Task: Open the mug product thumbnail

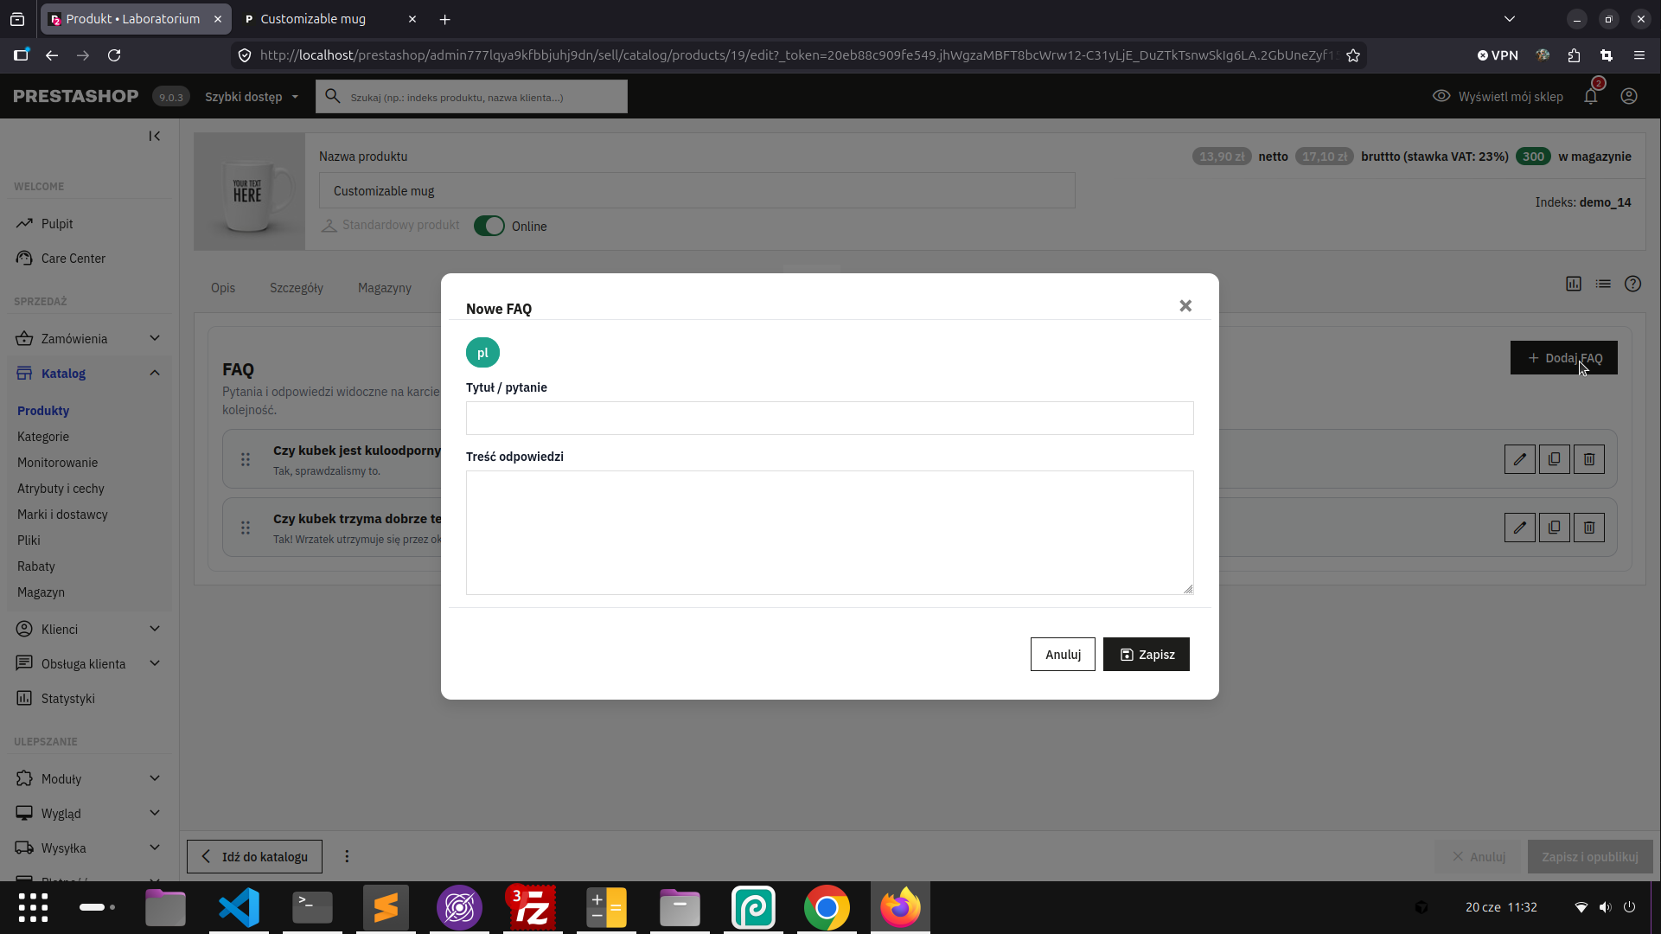Action: 250,192
